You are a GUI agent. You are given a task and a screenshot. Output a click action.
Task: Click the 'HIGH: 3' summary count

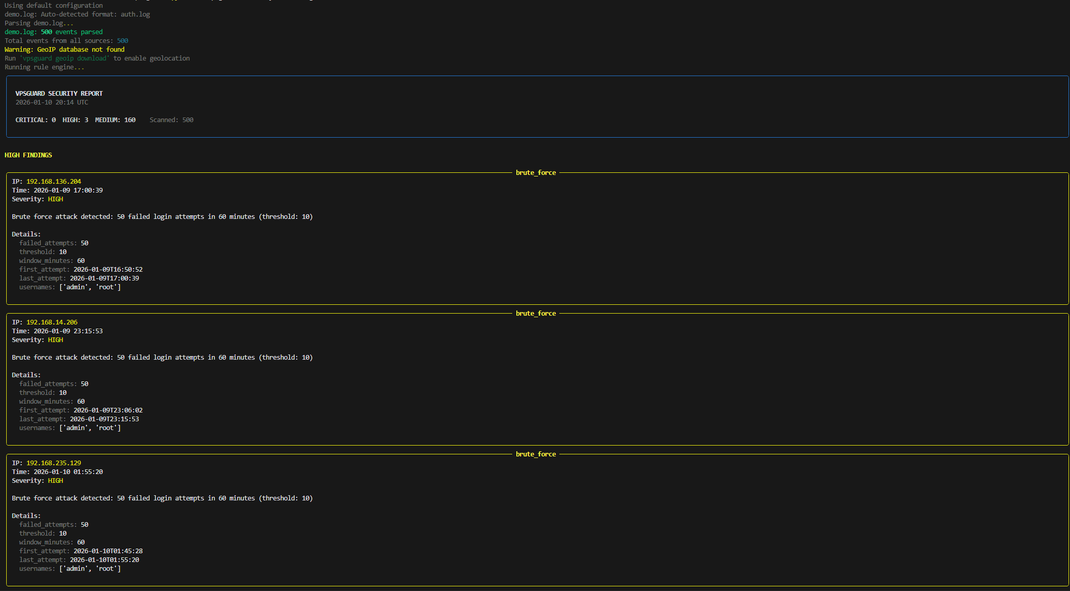(x=75, y=120)
